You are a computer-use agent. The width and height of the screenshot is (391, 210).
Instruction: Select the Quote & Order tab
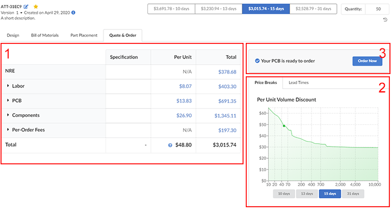(x=123, y=35)
